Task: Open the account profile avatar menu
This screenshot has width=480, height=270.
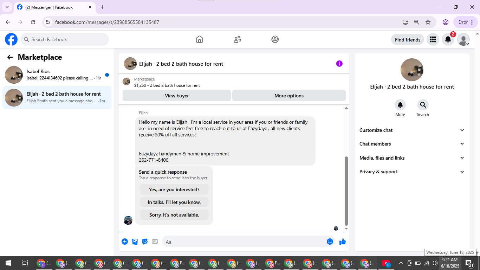Action: [463, 40]
